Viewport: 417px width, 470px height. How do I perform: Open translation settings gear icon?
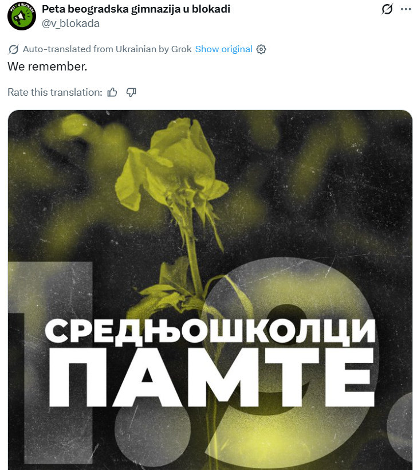[x=261, y=49]
